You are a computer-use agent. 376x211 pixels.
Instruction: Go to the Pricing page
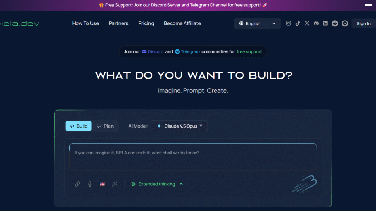146,23
